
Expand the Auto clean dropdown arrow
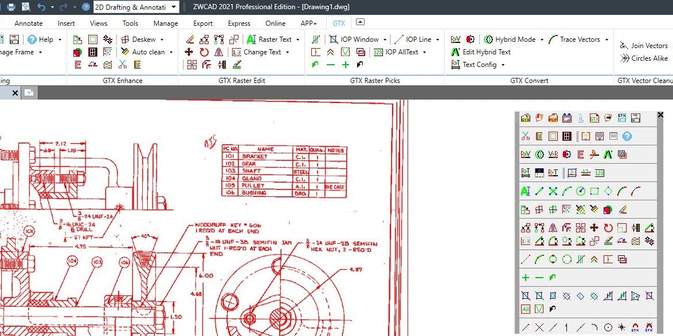[171, 52]
